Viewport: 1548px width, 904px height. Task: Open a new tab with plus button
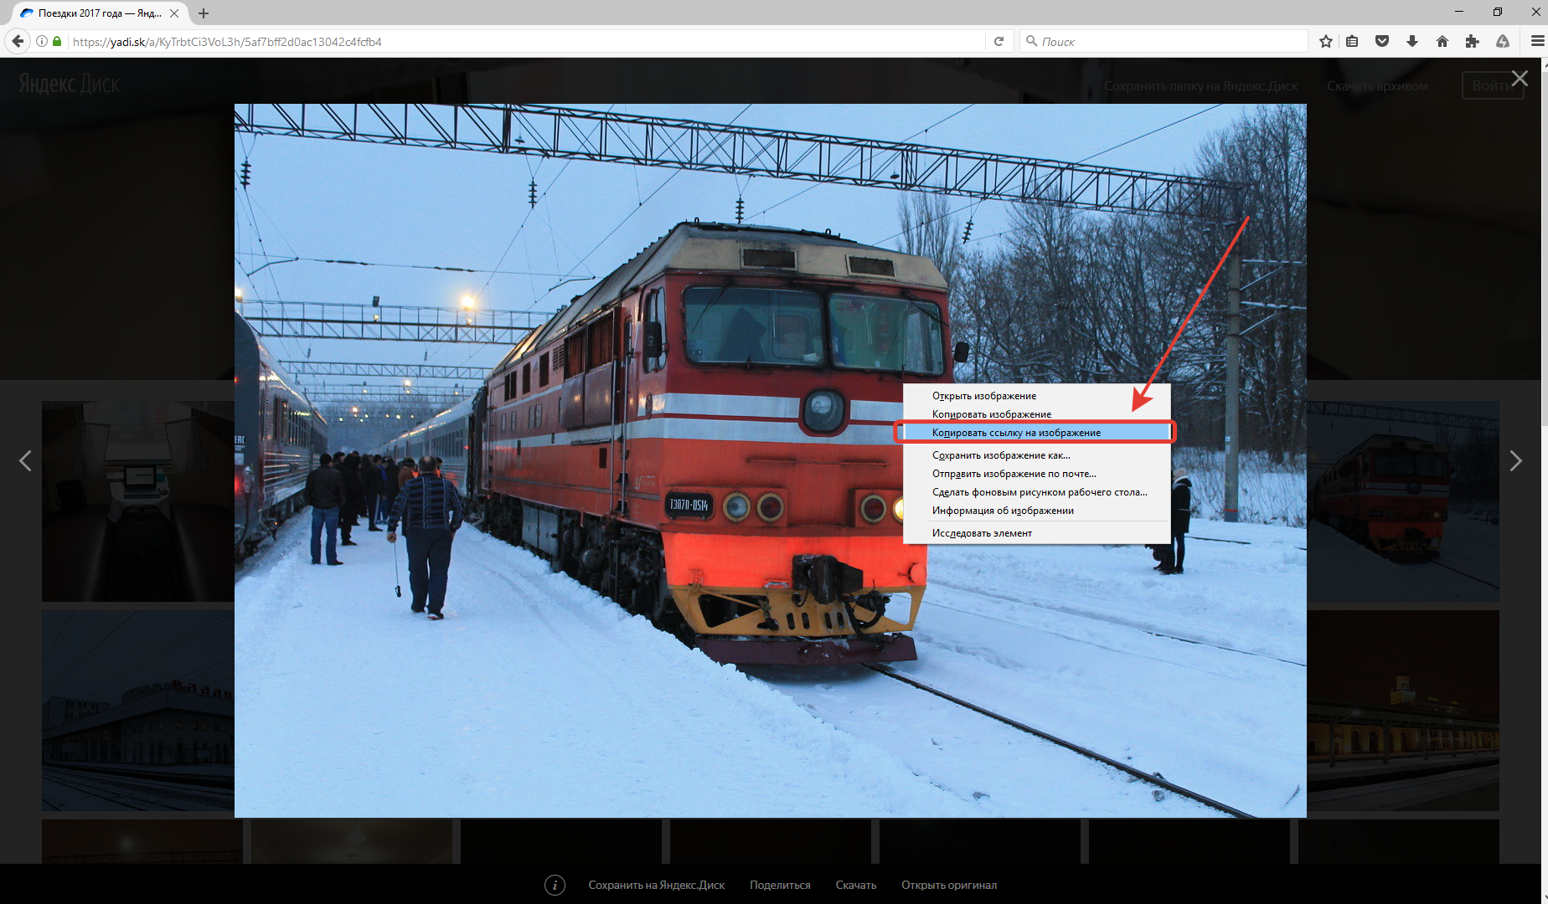(204, 13)
